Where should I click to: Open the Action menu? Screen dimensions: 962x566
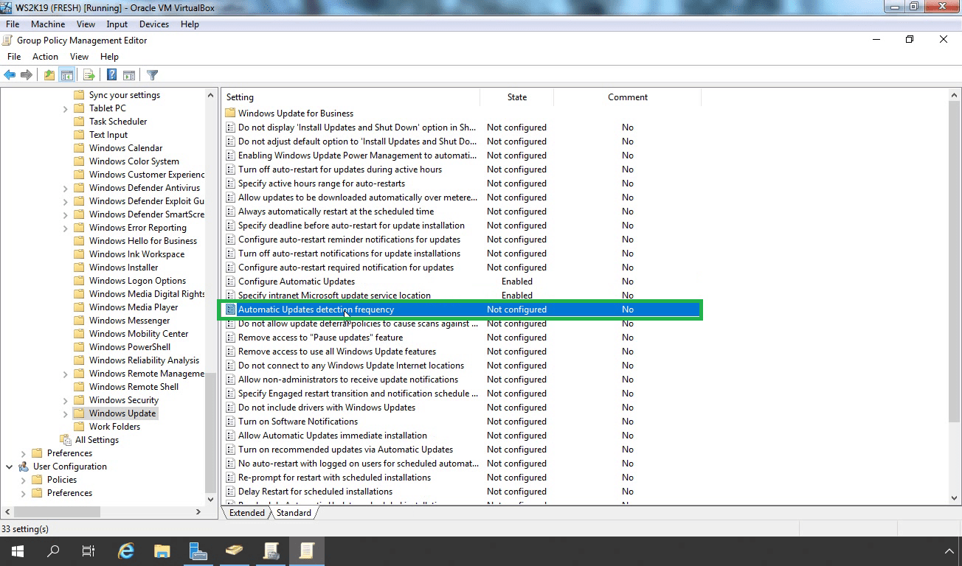pyautogui.click(x=45, y=57)
